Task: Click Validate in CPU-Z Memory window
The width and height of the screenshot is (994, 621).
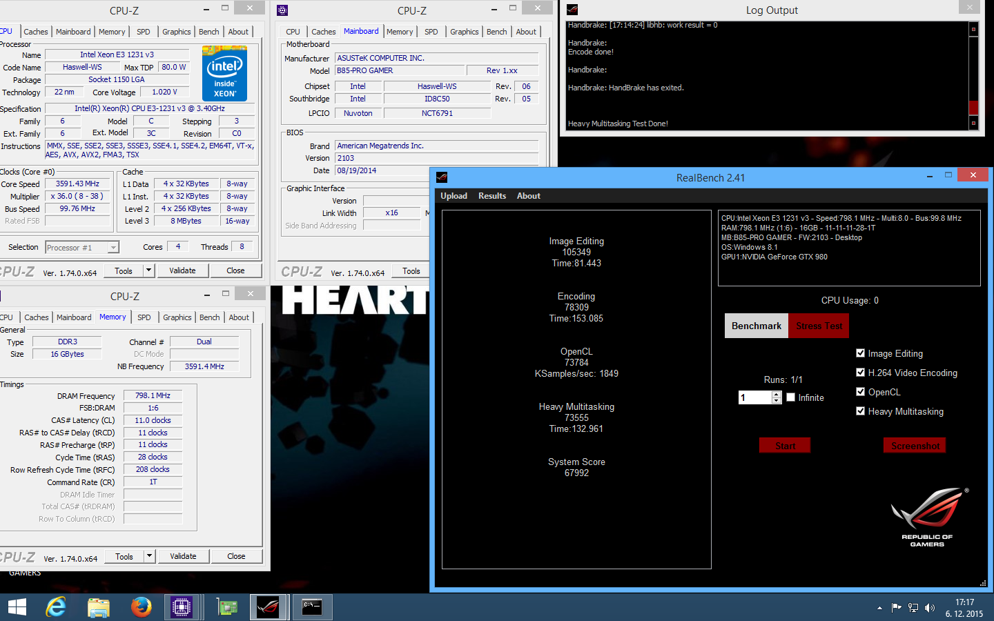Action: pos(183,556)
